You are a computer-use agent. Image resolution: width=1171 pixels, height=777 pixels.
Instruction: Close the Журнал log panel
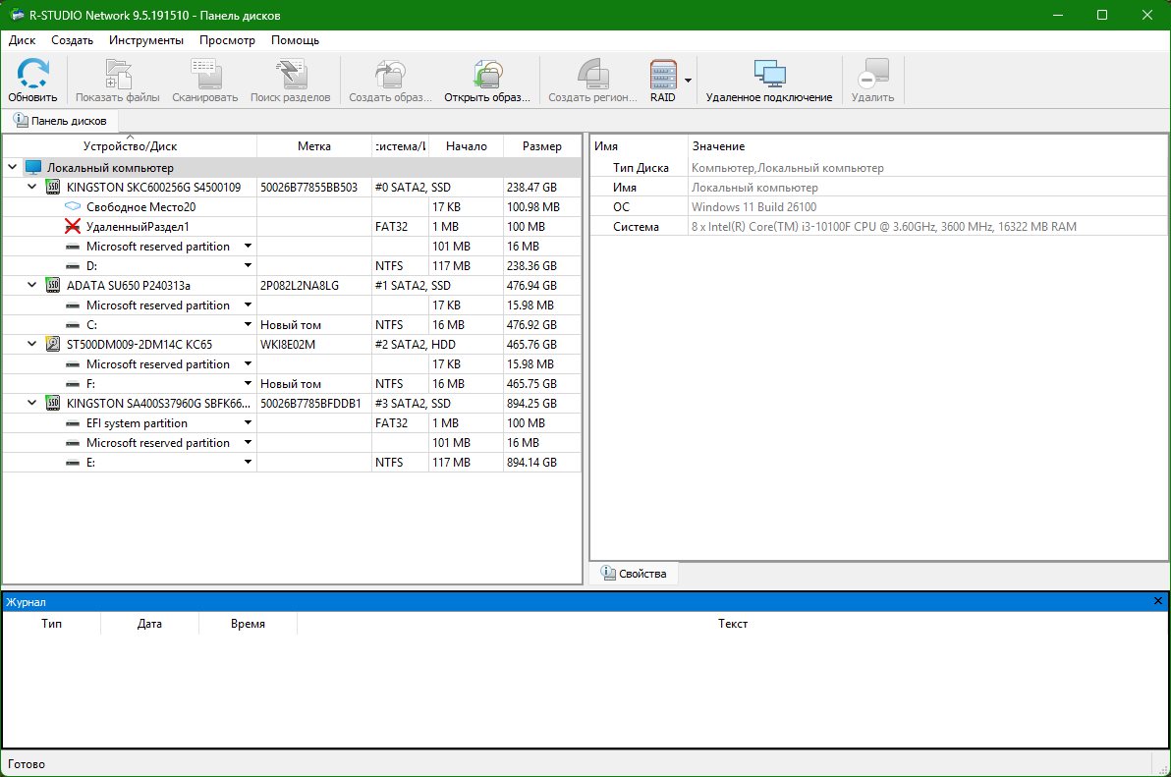click(x=1158, y=601)
